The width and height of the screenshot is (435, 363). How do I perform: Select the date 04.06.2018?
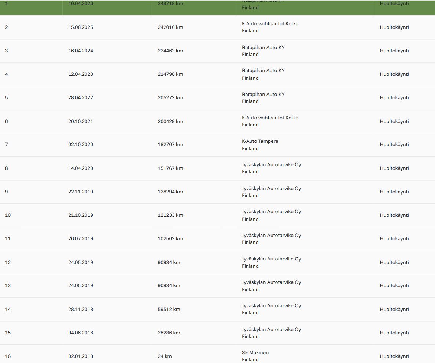(81, 333)
